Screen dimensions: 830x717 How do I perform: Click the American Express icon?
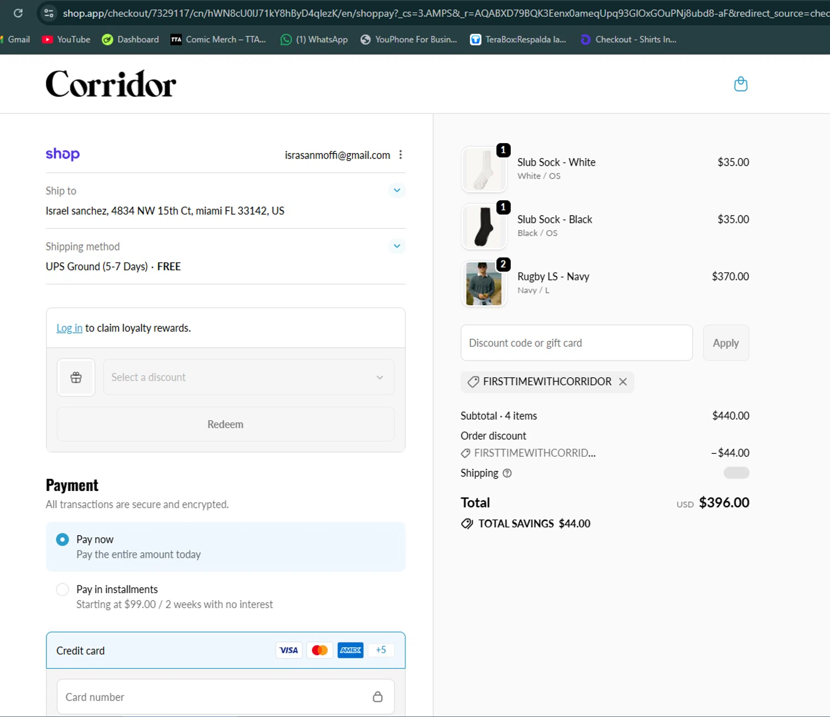point(351,650)
